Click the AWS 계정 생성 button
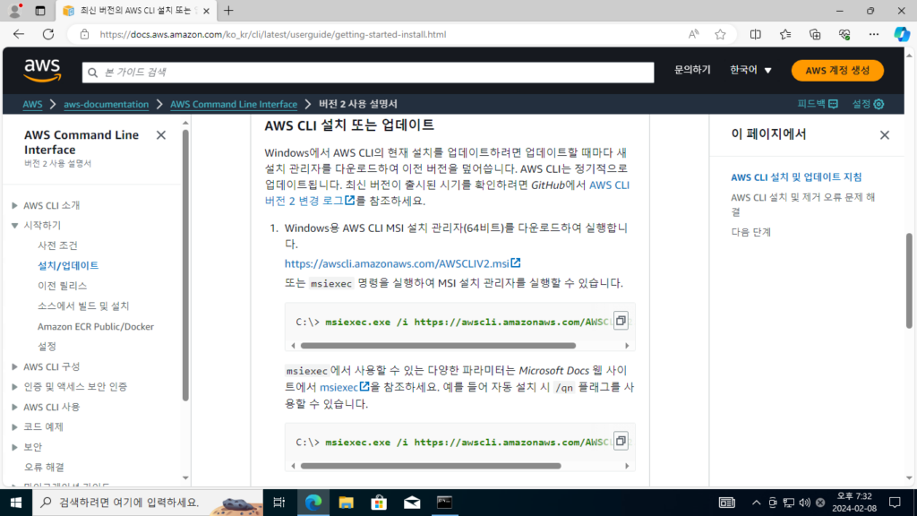Image resolution: width=917 pixels, height=516 pixels. pos(837,70)
